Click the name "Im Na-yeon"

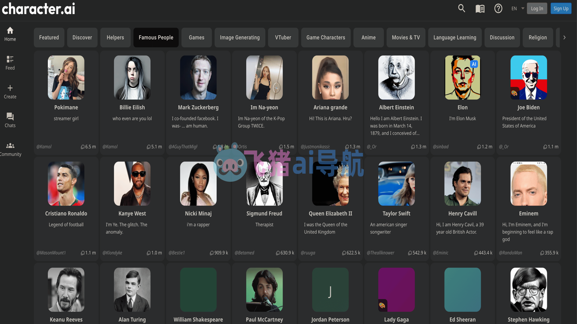(265, 108)
